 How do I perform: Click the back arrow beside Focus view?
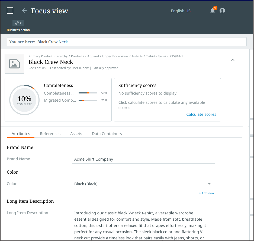pos(24,11)
